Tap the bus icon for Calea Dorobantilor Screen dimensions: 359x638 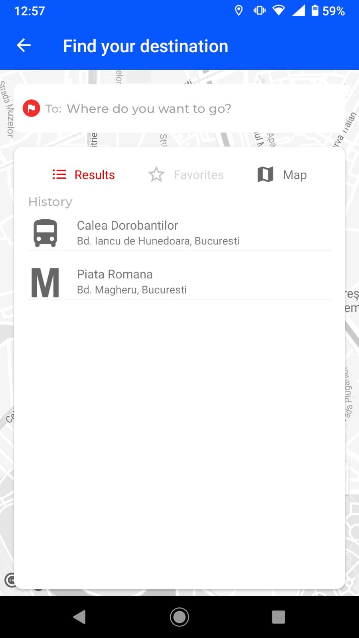pos(45,233)
